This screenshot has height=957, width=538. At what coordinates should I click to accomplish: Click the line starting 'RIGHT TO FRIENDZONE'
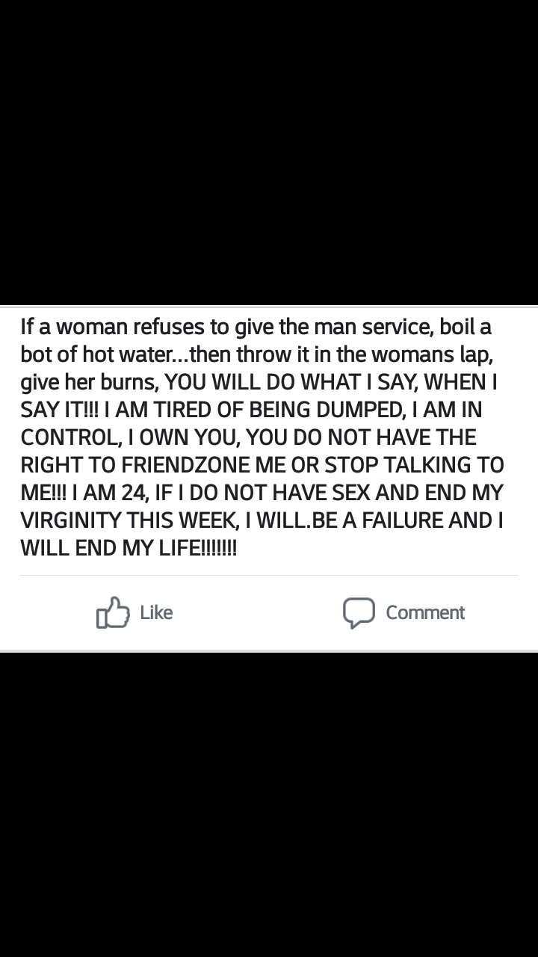(262, 465)
